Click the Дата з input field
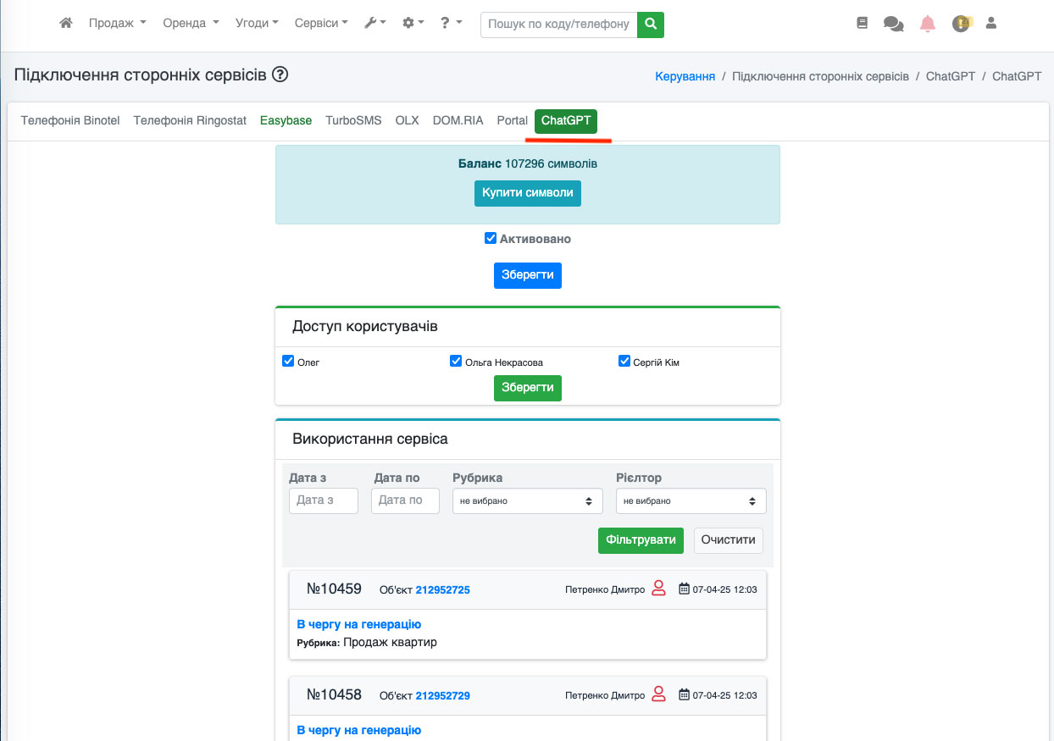Screen dimensions: 1054x741 pos(323,500)
